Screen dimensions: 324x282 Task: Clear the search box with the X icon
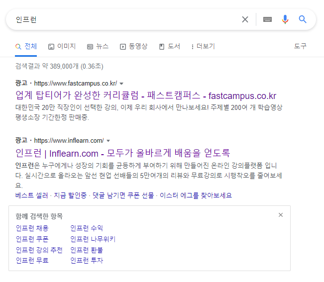tap(245, 19)
